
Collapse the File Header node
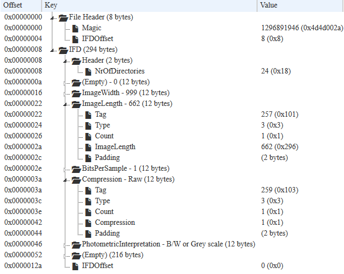pos(52,18)
